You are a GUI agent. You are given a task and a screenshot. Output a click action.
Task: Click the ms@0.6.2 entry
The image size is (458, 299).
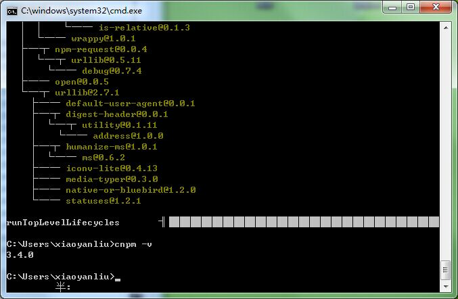click(104, 158)
